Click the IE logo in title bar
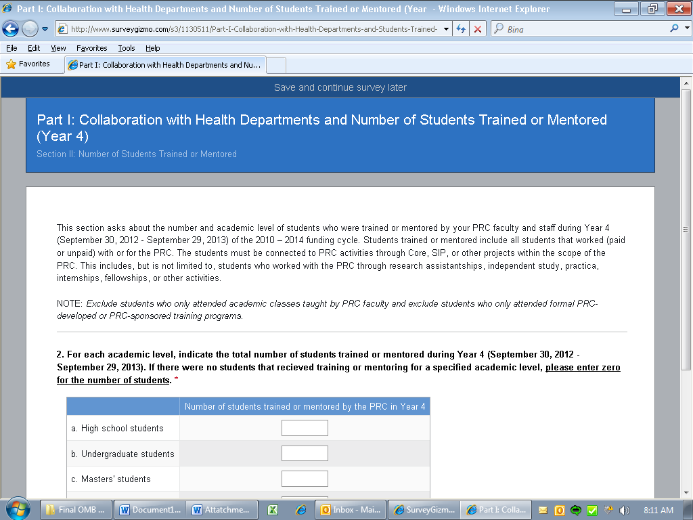 (x=7, y=8)
